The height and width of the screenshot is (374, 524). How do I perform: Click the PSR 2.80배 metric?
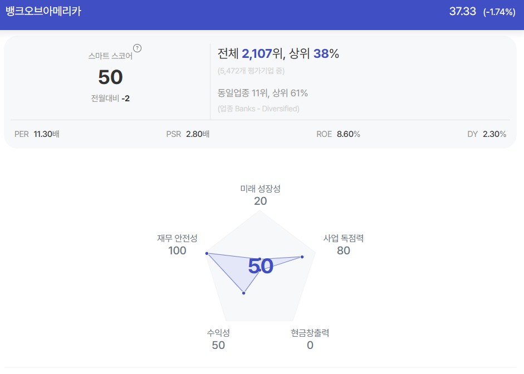click(188, 134)
